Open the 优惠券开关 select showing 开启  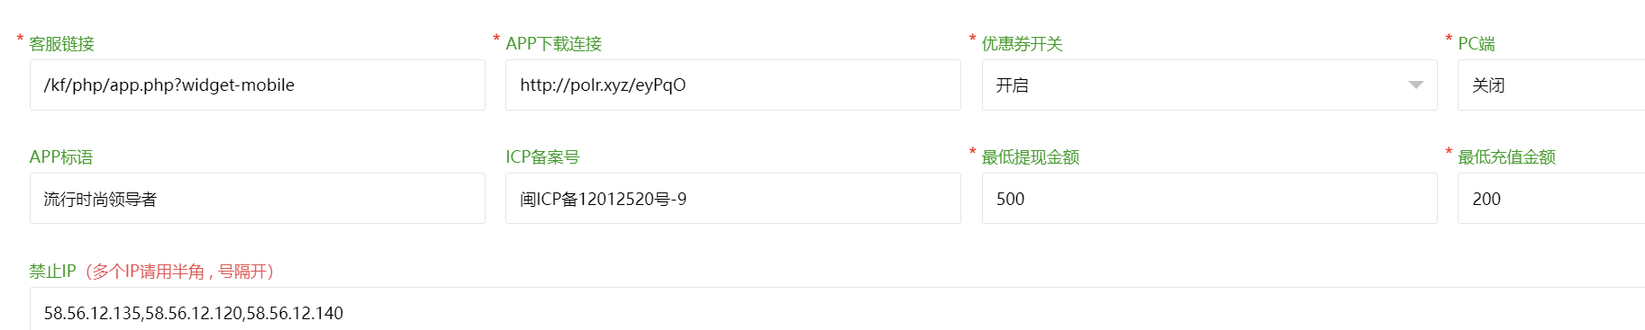(x=1209, y=85)
